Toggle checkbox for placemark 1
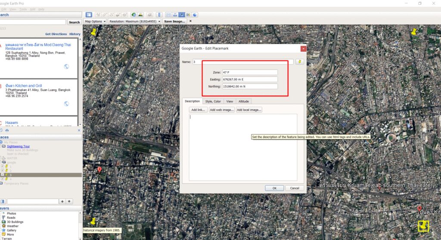Screen dimensions: 441x240 click(x=2, y=167)
